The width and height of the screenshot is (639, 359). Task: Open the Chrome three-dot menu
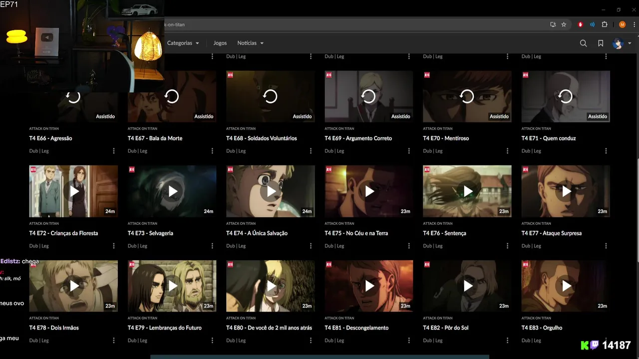pyautogui.click(x=633, y=24)
